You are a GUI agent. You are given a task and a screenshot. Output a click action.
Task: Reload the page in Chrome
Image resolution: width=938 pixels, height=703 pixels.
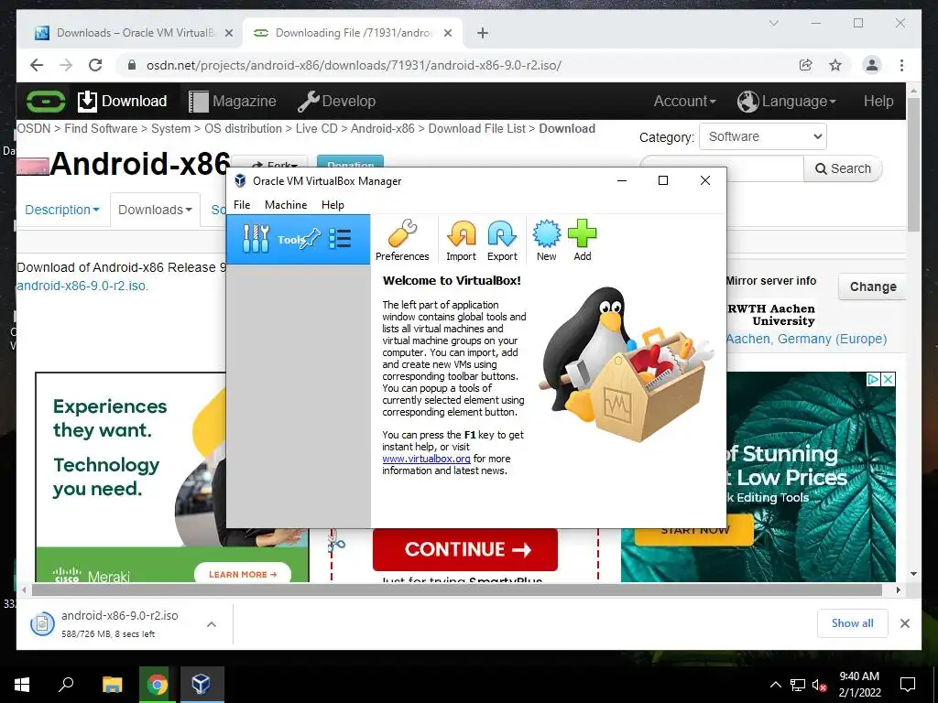tap(95, 65)
